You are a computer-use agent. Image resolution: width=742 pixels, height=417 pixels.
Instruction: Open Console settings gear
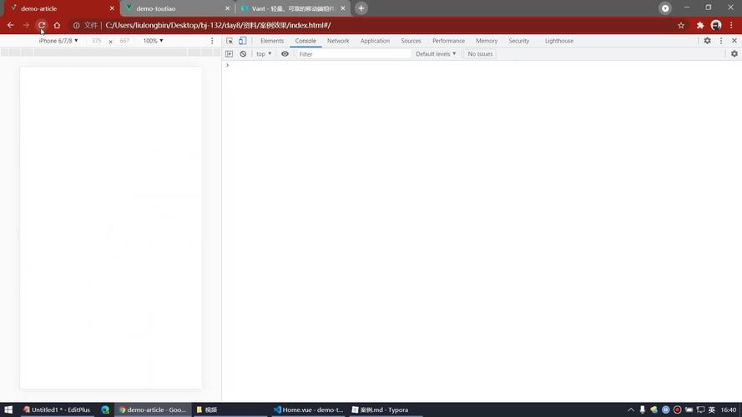734,54
